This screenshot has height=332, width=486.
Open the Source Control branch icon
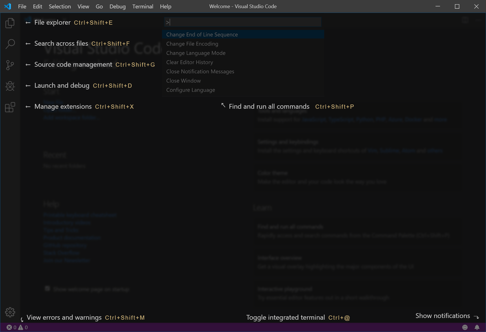click(10, 65)
